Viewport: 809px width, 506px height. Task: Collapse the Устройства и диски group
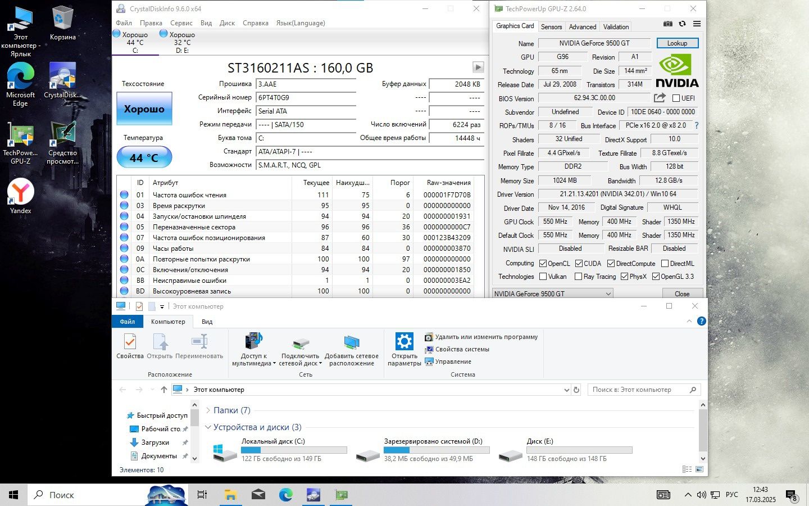208,427
